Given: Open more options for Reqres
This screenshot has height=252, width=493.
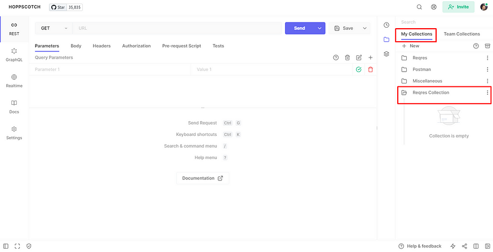Looking at the screenshot, I should tap(487, 58).
